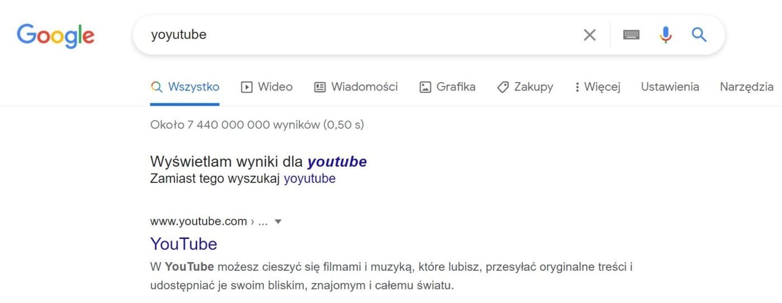782x303 pixels.
Task: Clear the search box with X icon
Action: pyautogui.click(x=589, y=35)
